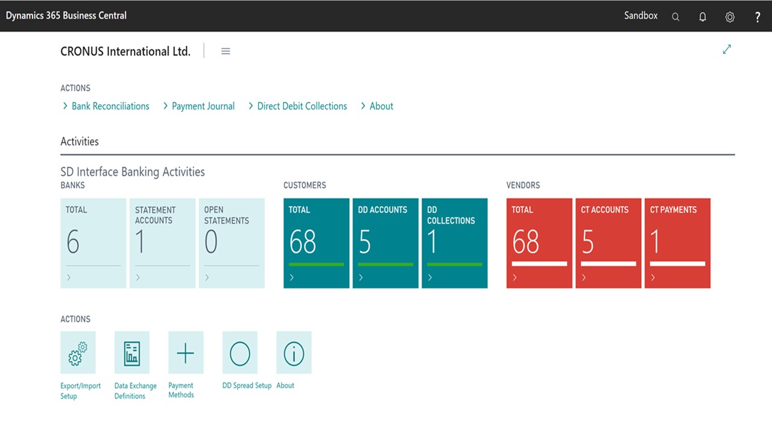Viewport: 772px width, 434px height.
Task: Click Data Exchange Definitions caption text
Action: (x=135, y=391)
